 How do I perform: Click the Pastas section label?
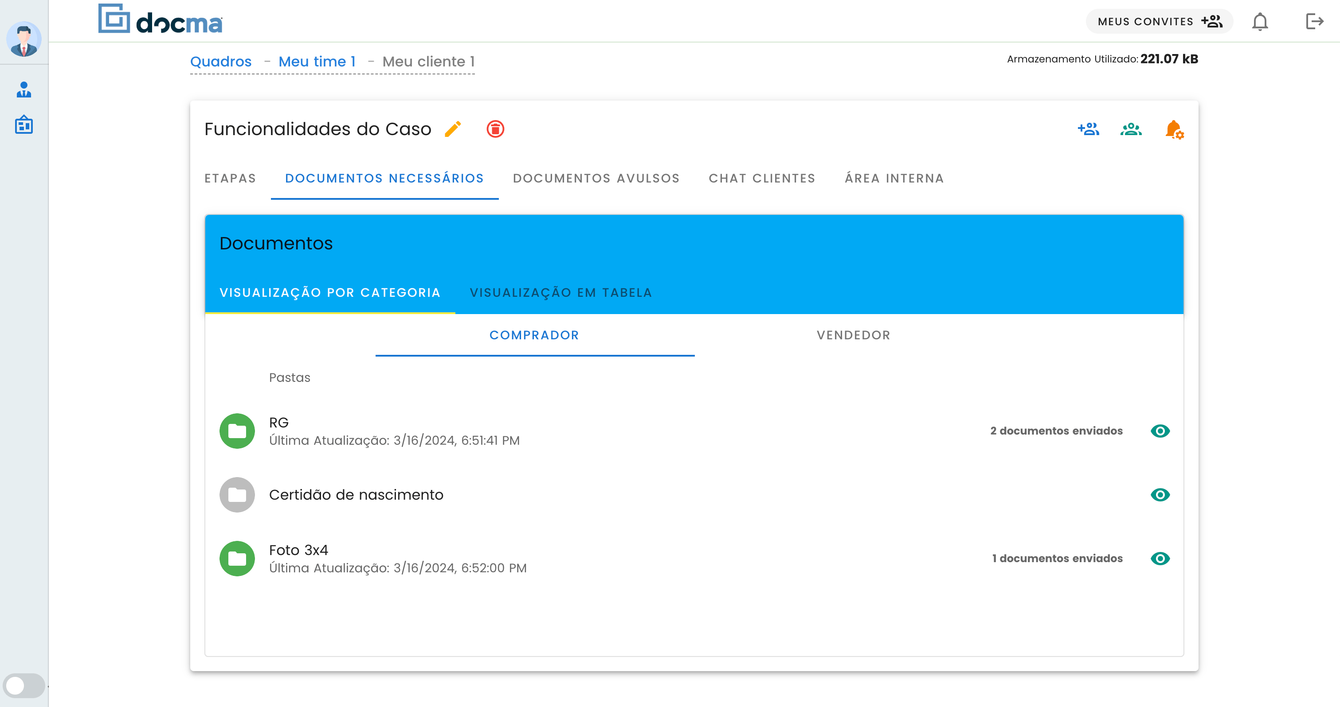289,377
